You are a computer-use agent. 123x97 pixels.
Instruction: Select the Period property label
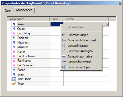pos(21,70)
